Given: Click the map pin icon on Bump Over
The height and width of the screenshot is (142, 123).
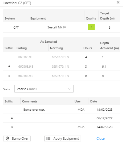Looking at the screenshot, I should point(7,138).
